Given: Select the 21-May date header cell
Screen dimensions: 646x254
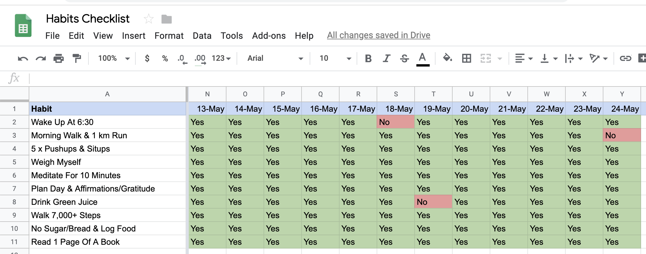Looking at the screenshot, I should (509, 109).
